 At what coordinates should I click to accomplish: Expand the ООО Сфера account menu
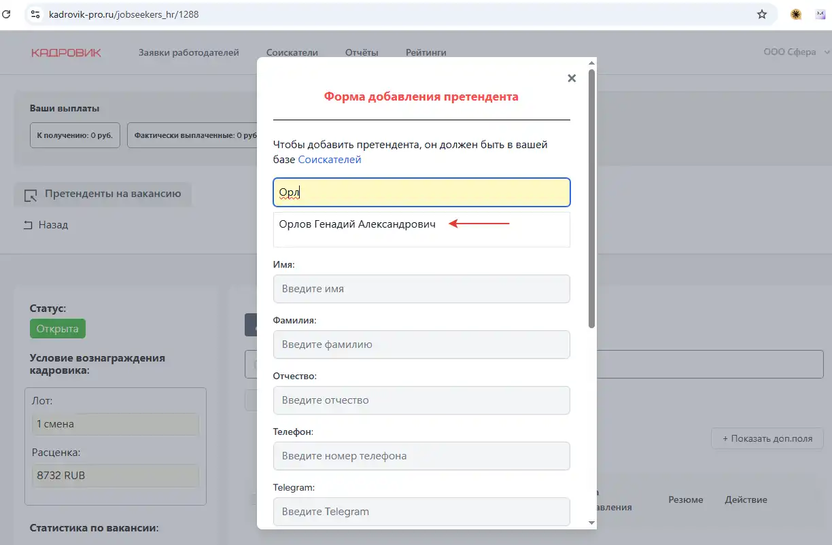pos(796,52)
